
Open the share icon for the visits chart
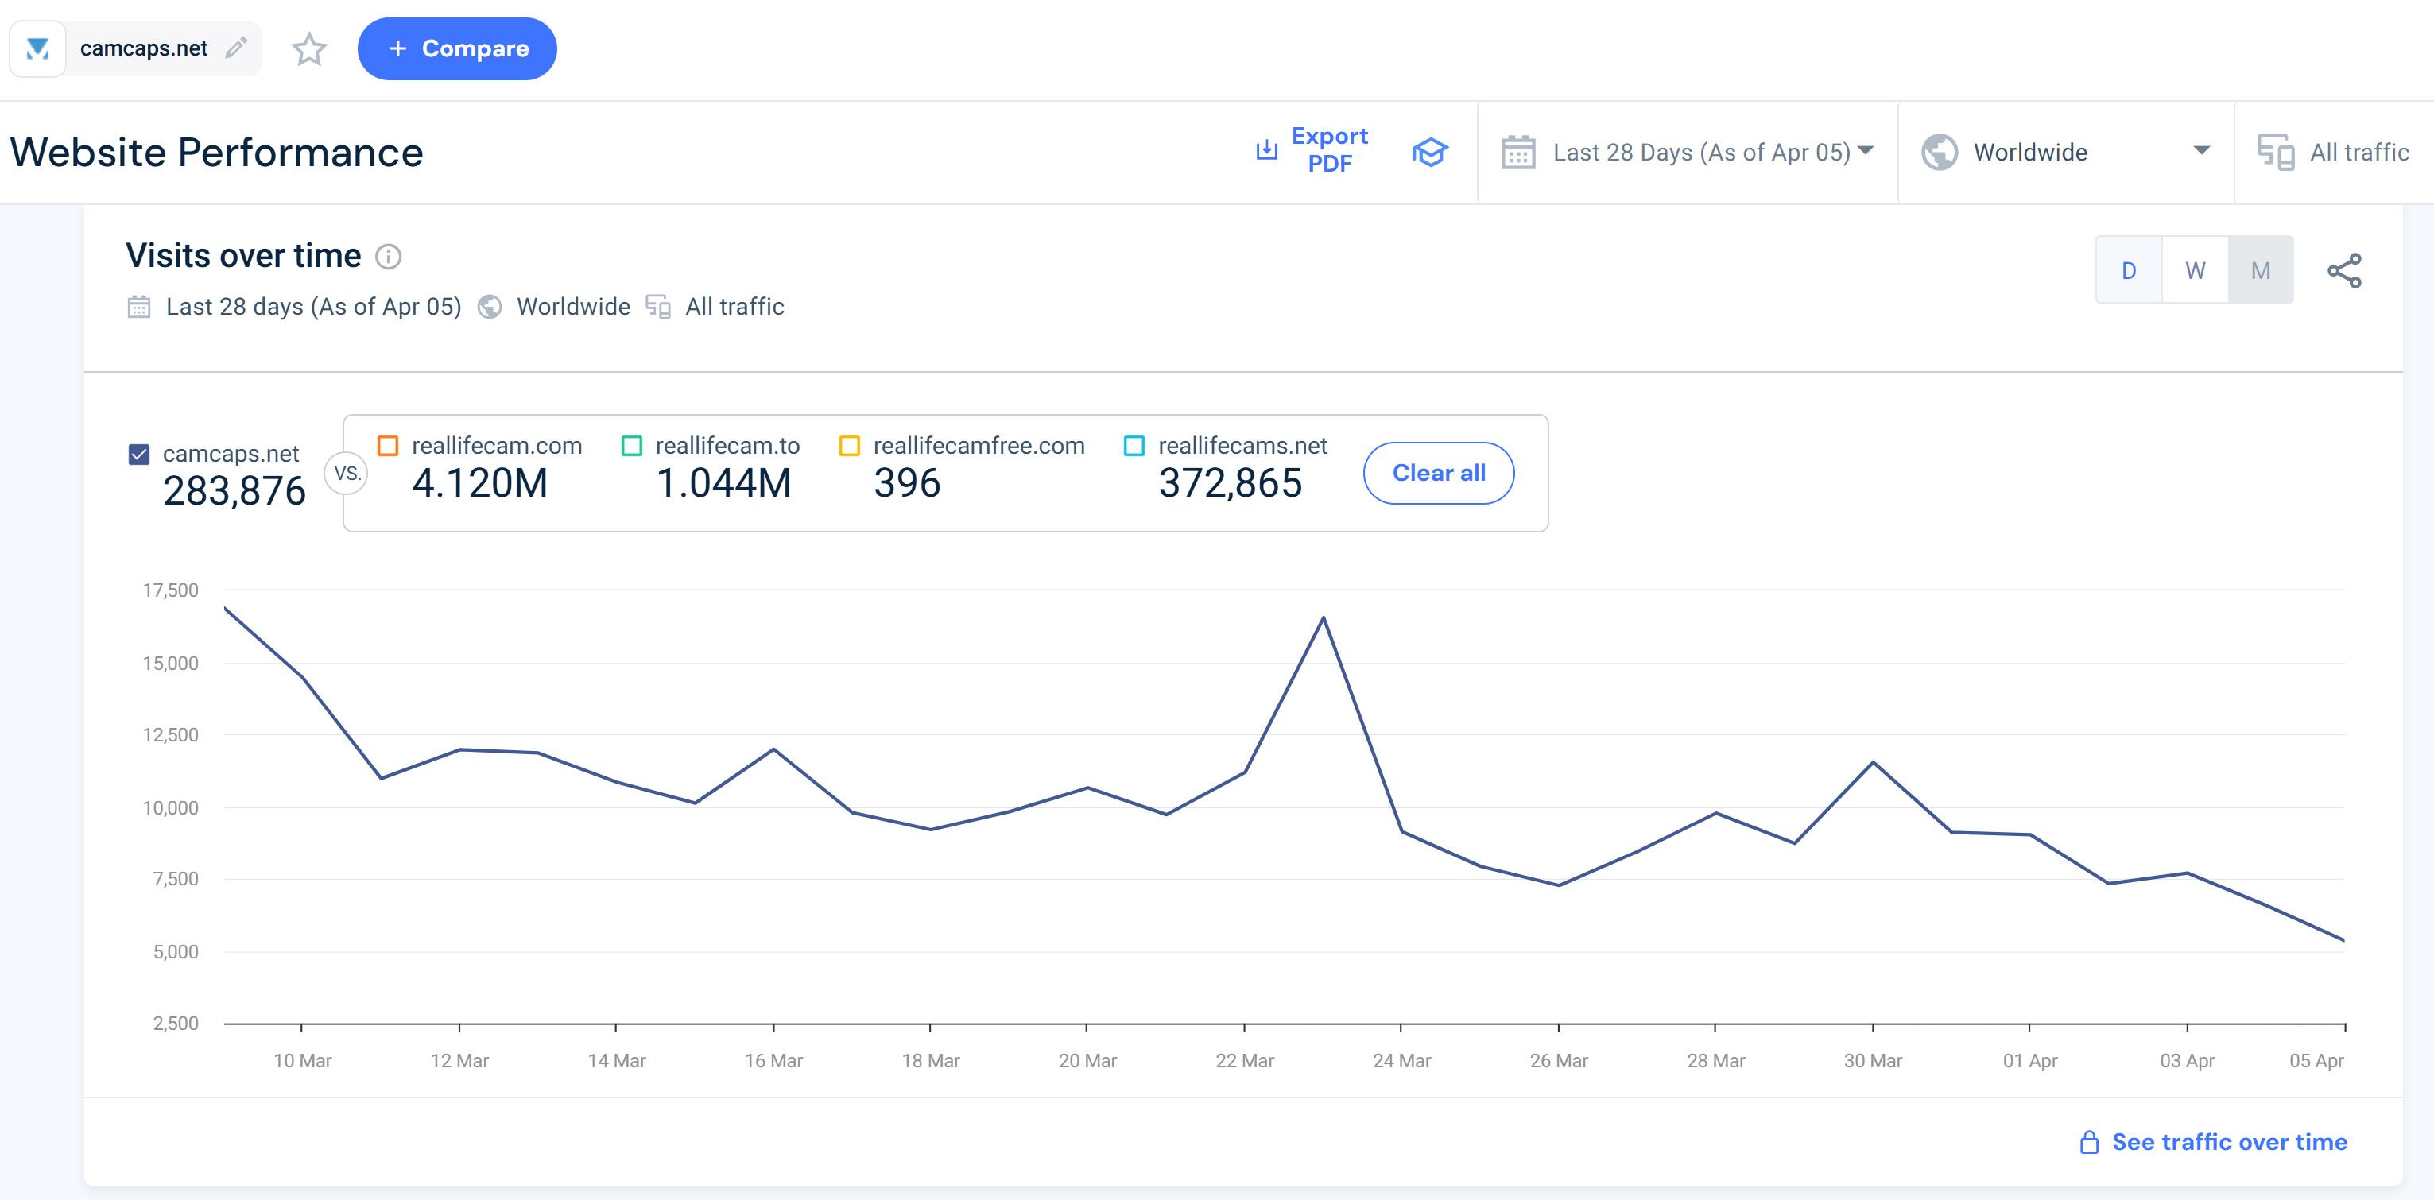pos(2343,271)
